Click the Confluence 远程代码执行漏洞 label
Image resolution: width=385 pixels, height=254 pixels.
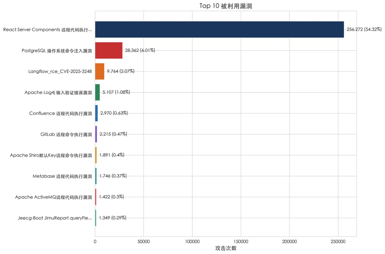60,113
